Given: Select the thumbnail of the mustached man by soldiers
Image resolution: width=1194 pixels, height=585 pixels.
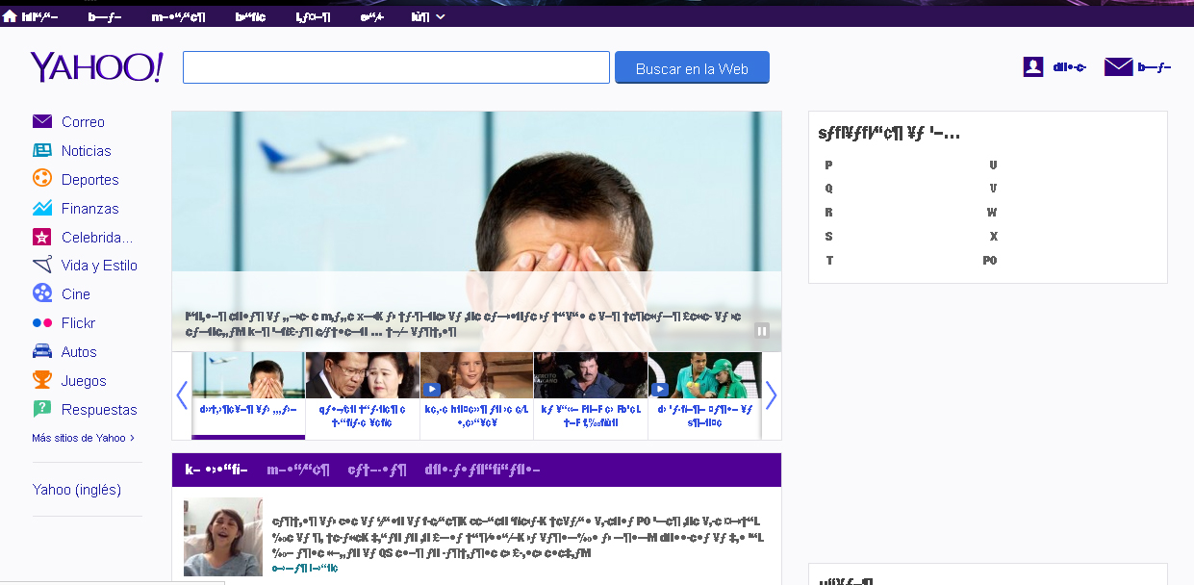Looking at the screenshot, I should [x=591, y=375].
